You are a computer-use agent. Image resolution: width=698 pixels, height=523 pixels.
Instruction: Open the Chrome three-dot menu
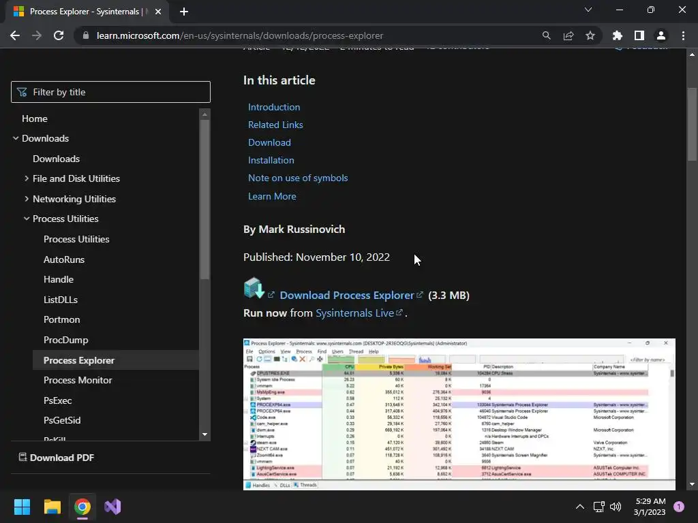coord(683,35)
